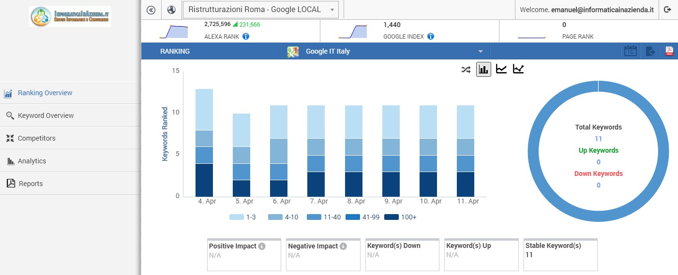Image resolution: width=678 pixels, height=275 pixels.
Task: Click Up Keywords label in donut
Action: (598, 150)
